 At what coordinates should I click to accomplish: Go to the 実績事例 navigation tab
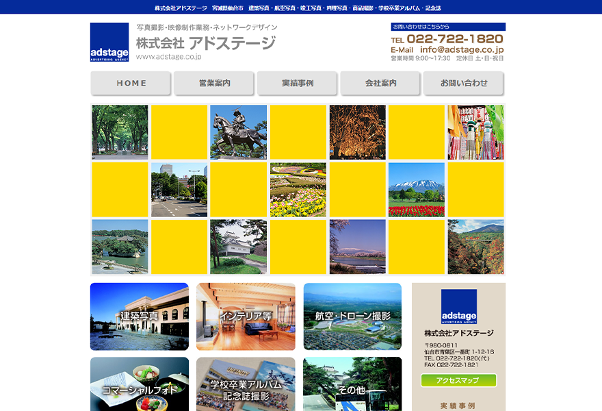click(x=298, y=83)
